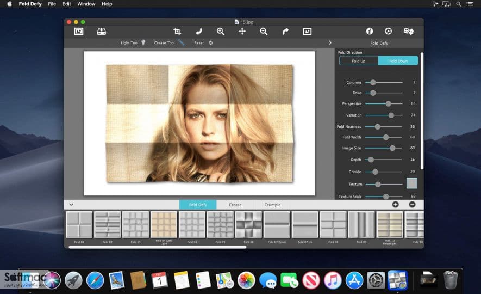Collapse side panel with the right chevron
Viewport: 481px width, 294px height.
pos(330,42)
